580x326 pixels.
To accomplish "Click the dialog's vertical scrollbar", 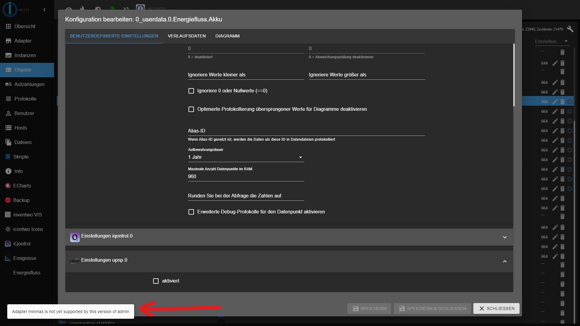I will (x=514, y=75).
